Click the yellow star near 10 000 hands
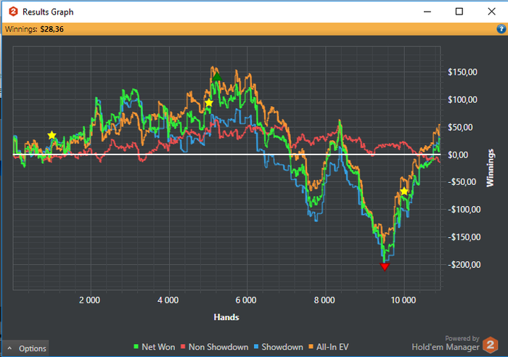The height and width of the screenshot is (357, 508). click(404, 191)
